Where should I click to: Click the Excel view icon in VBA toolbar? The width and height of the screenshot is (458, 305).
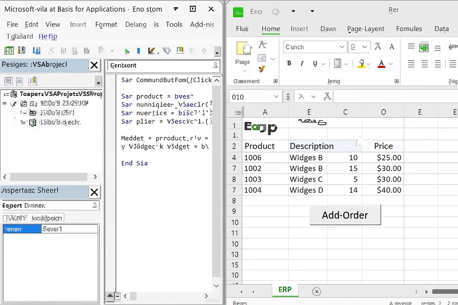[x=9, y=51]
